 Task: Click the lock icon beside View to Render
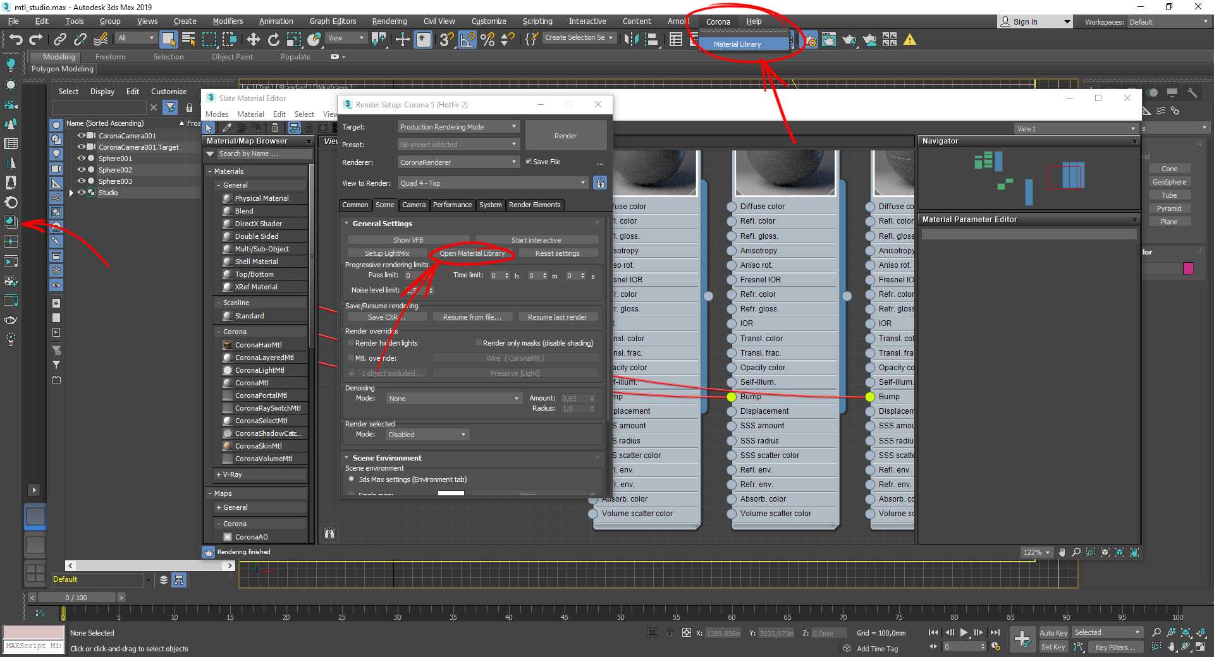[600, 183]
